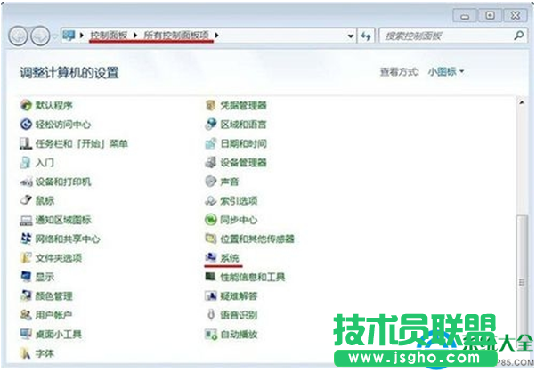Open the 网络和共享中心 icon

pos(26,239)
